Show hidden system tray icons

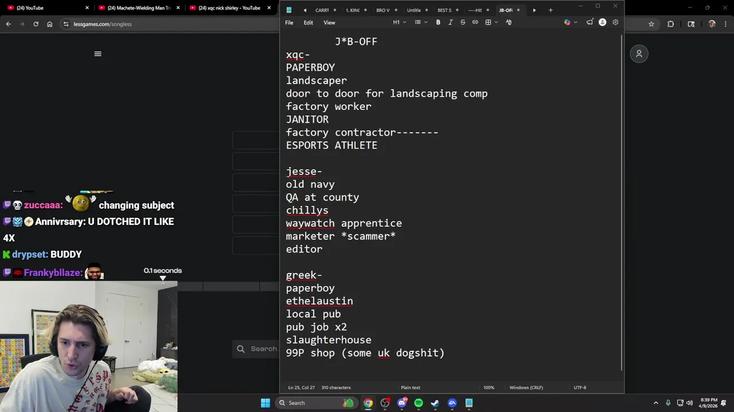(656, 403)
